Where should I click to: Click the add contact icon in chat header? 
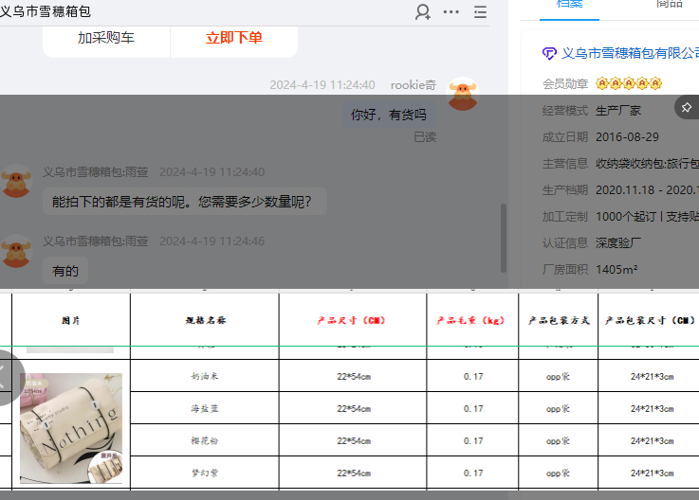(x=423, y=12)
